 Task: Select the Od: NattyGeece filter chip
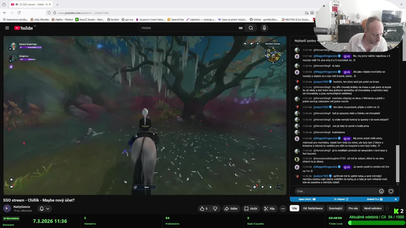click(313, 208)
